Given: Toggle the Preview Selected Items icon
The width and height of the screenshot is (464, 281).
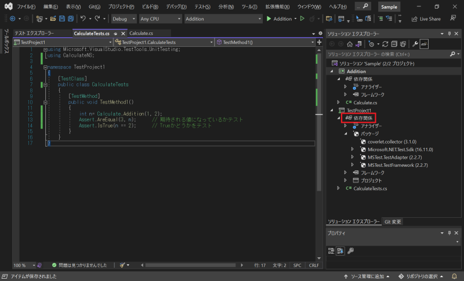Looking at the screenshot, I should pyautogui.click(x=424, y=44).
